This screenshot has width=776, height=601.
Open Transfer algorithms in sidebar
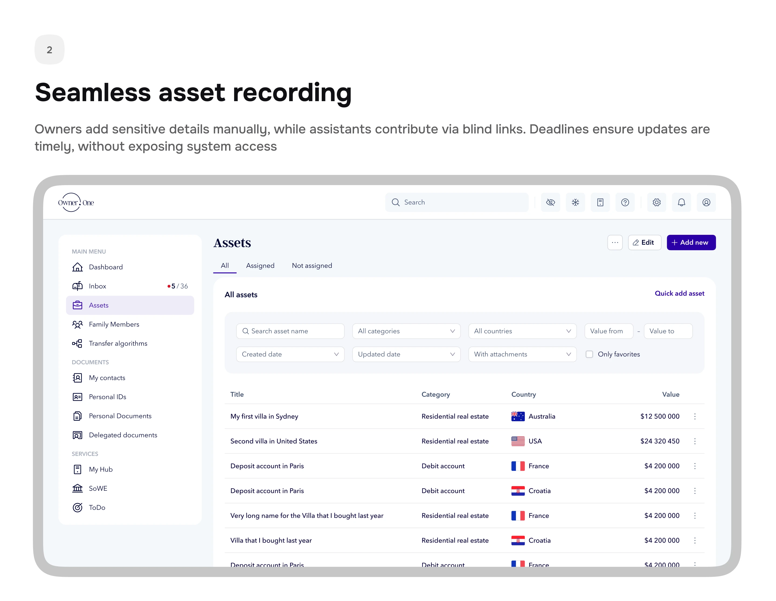coord(117,344)
